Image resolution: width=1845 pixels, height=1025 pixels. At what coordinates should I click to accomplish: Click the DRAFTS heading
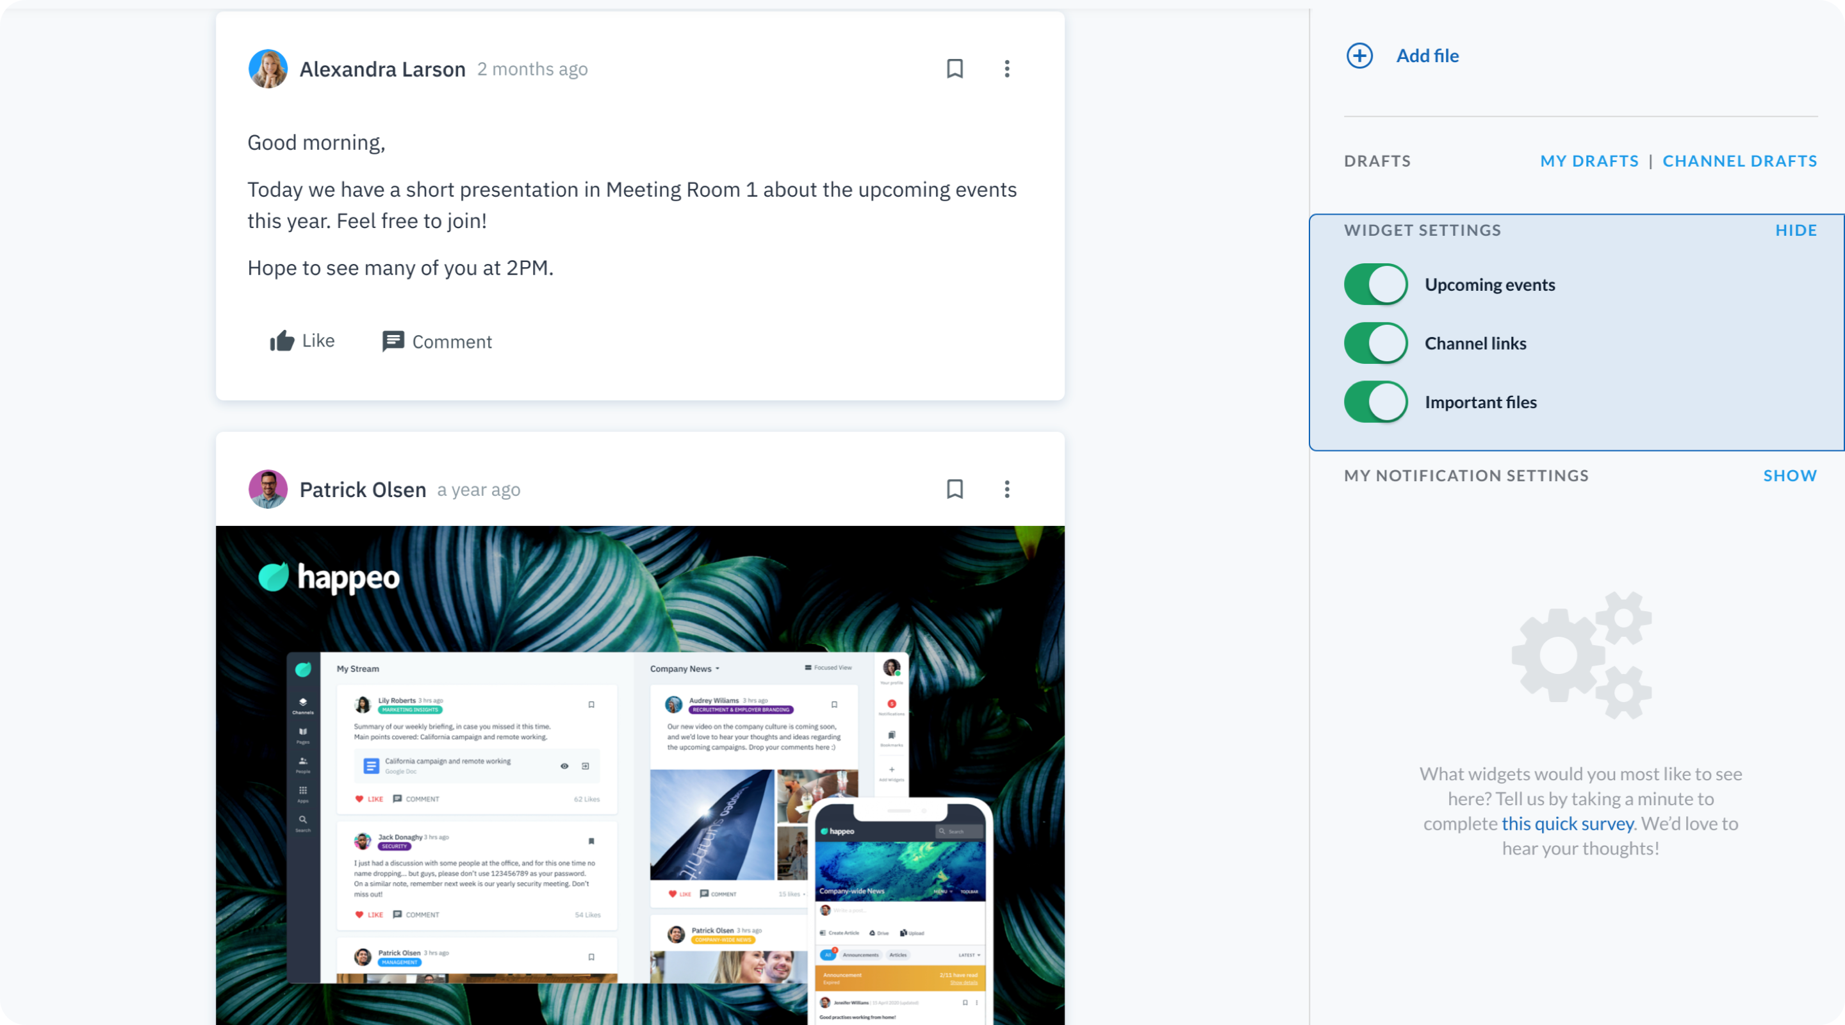(x=1377, y=161)
